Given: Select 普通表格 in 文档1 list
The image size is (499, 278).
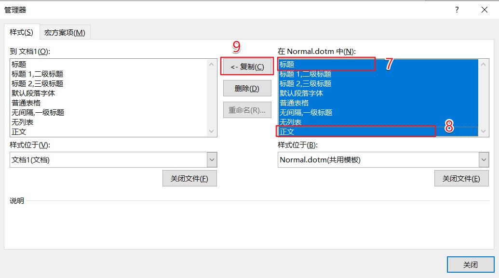Looking at the screenshot, I should click(x=109, y=103).
